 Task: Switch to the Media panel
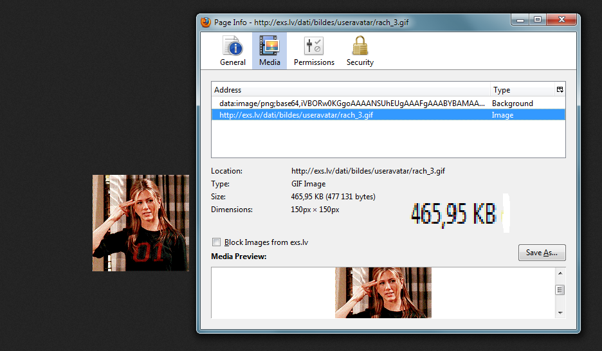(x=269, y=51)
